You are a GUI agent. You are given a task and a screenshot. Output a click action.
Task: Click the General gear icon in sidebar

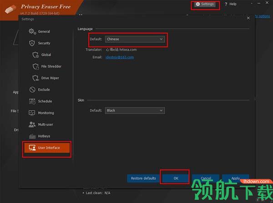click(32, 31)
